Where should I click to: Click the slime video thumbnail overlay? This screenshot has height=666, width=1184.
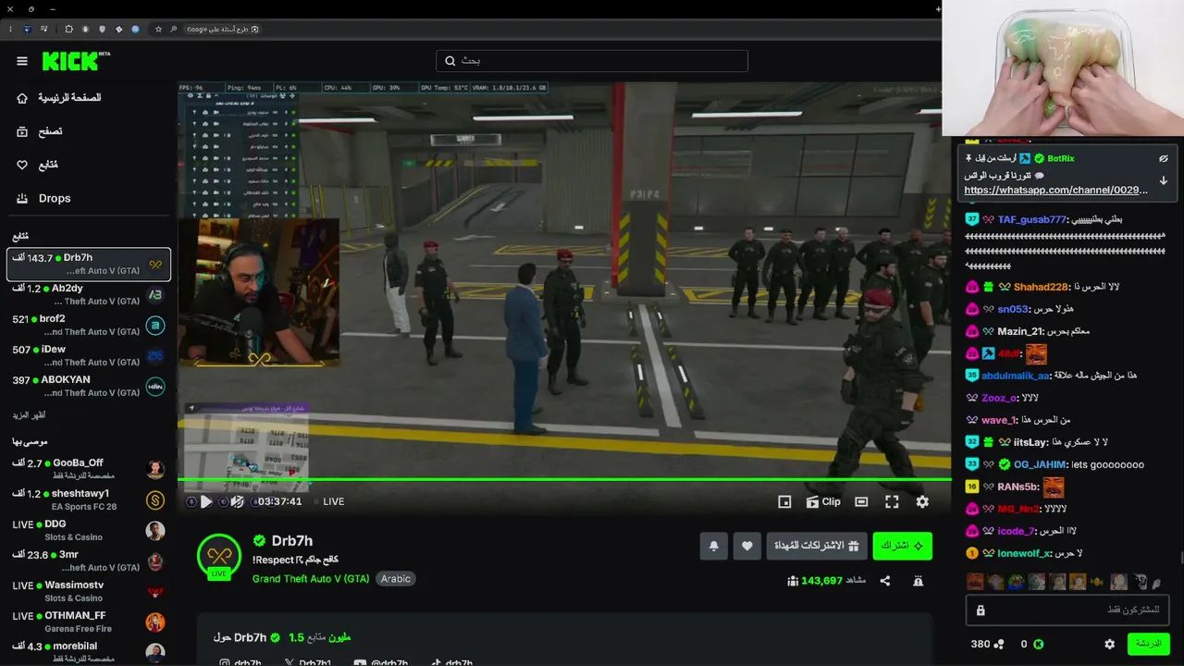coord(1062,68)
